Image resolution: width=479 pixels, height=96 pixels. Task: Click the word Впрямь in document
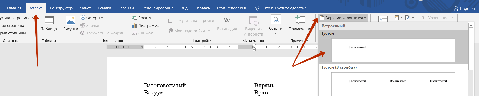[x=264, y=85]
